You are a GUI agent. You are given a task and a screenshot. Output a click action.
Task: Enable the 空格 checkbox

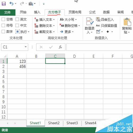(x=3, y=19)
